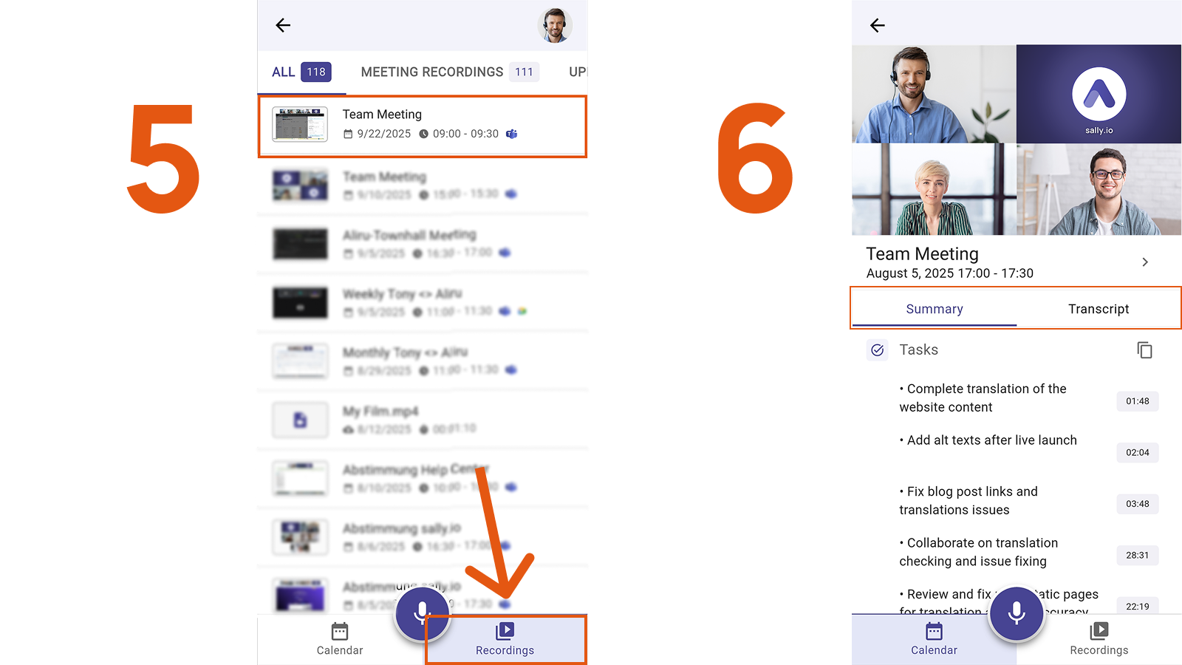The width and height of the screenshot is (1182, 665).
Task: Switch to the Transcript tab
Action: (x=1098, y=309)
